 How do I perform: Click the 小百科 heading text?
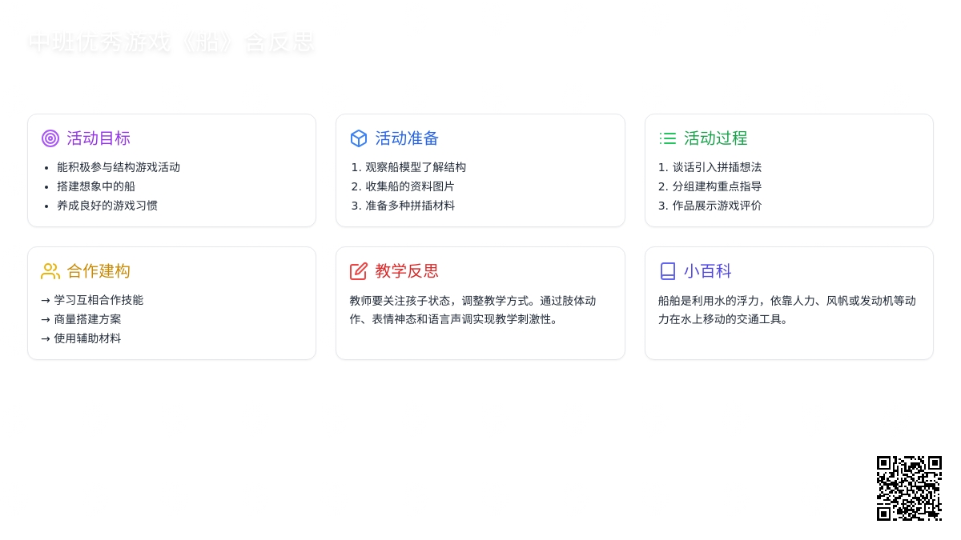707,271
